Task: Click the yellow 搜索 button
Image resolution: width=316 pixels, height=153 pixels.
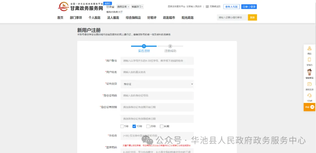Action: 252,18
